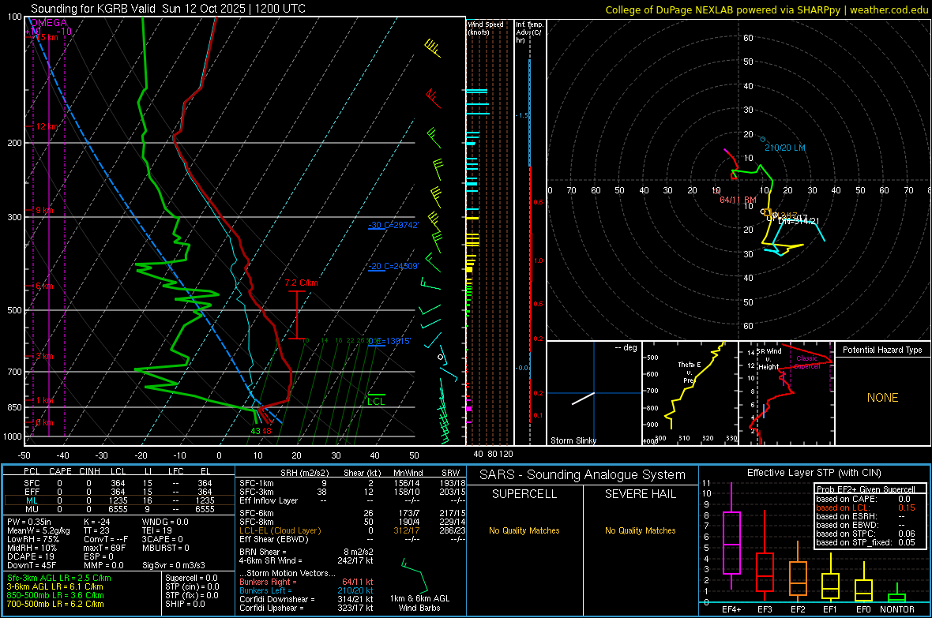932x618 pixels.
Task: Click the MeanW = 5.2g/kg value
Action: point(39,530)
